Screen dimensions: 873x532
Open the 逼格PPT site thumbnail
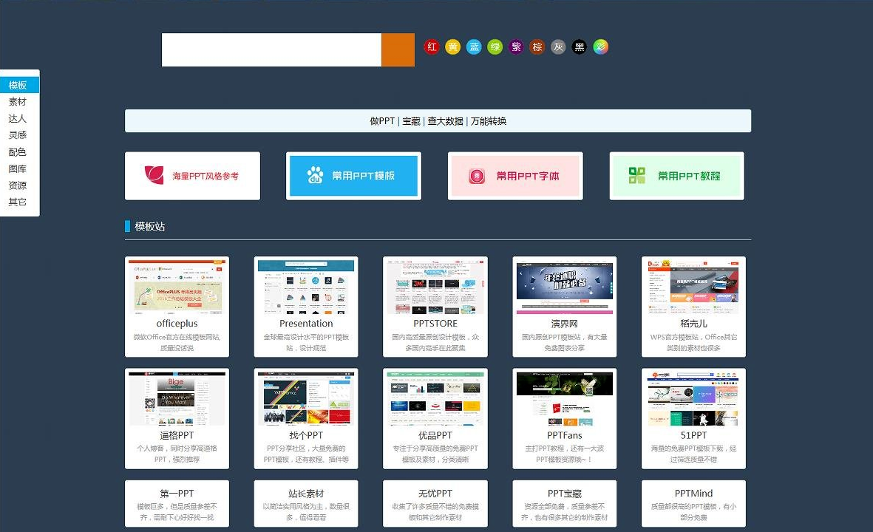(177, 398)
